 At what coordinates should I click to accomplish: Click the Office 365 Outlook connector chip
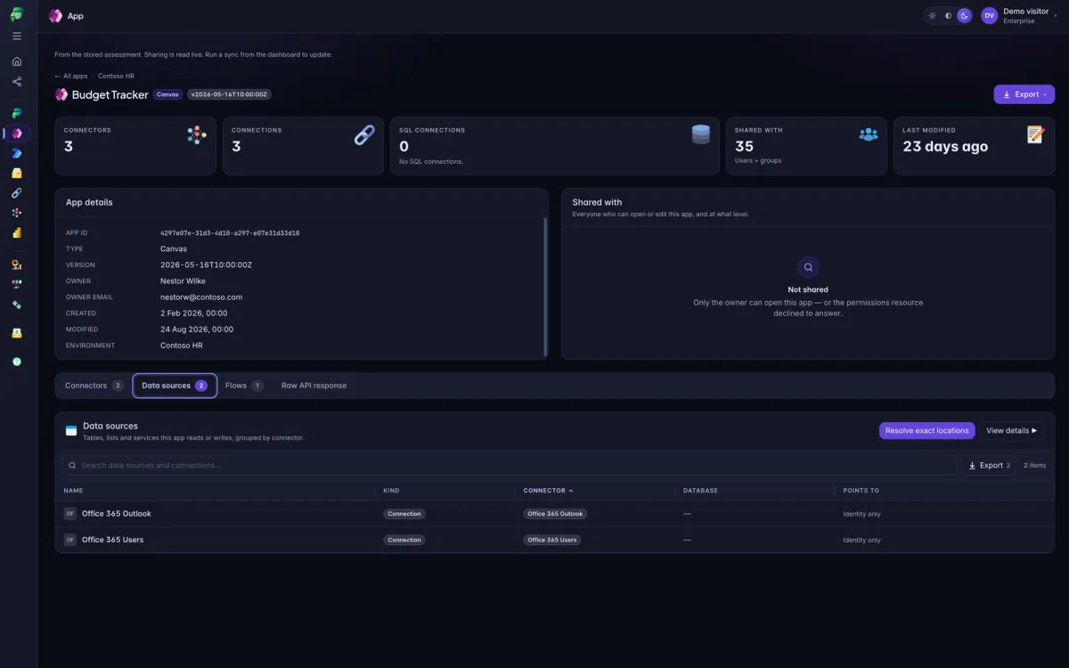(555, 514)
